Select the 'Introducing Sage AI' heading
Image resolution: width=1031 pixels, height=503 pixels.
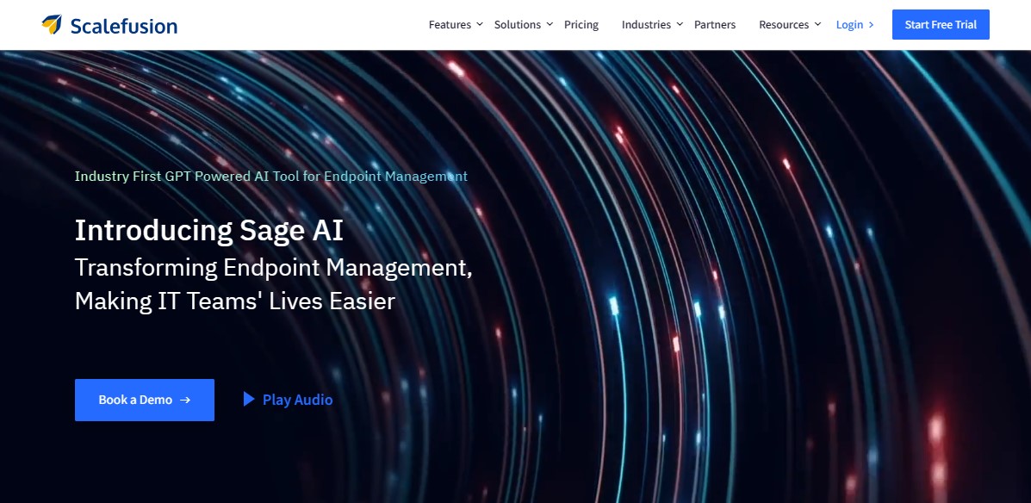tap(209, 231)
